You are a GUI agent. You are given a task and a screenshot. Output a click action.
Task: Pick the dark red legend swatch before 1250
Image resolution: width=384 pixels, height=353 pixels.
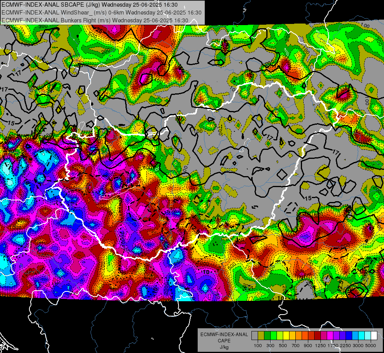[317, 336]
